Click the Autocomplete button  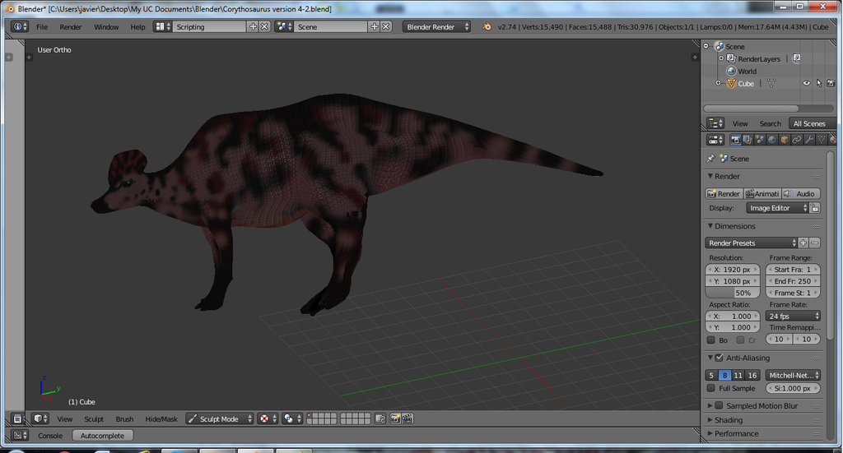(102, 436)
